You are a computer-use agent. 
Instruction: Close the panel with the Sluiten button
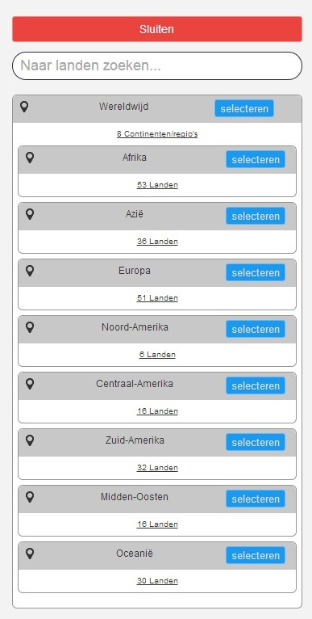157,29
